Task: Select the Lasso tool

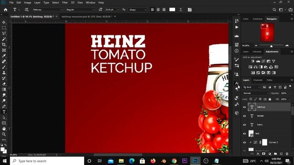Action: [x=4, y=33]
